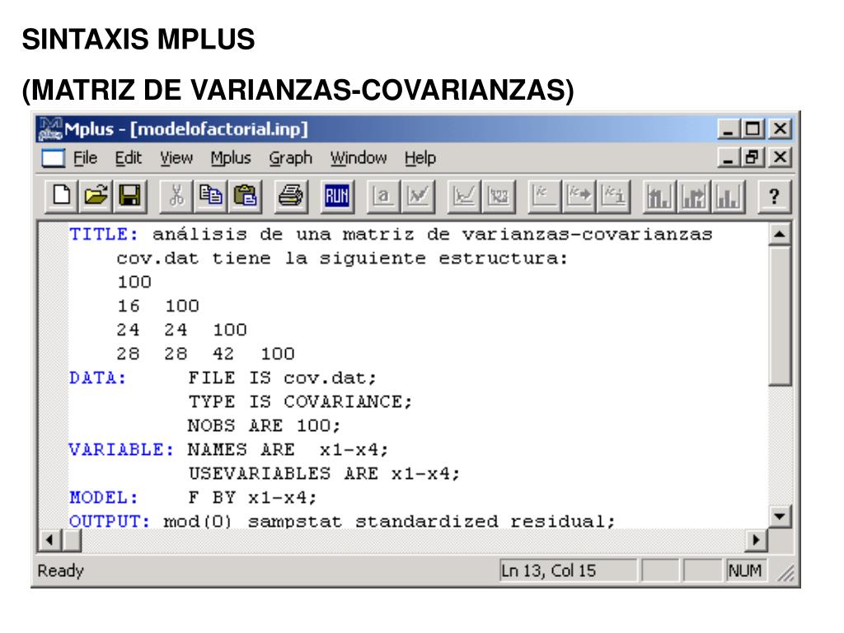Print the input file
844x633 pixels.
(291, 196)
